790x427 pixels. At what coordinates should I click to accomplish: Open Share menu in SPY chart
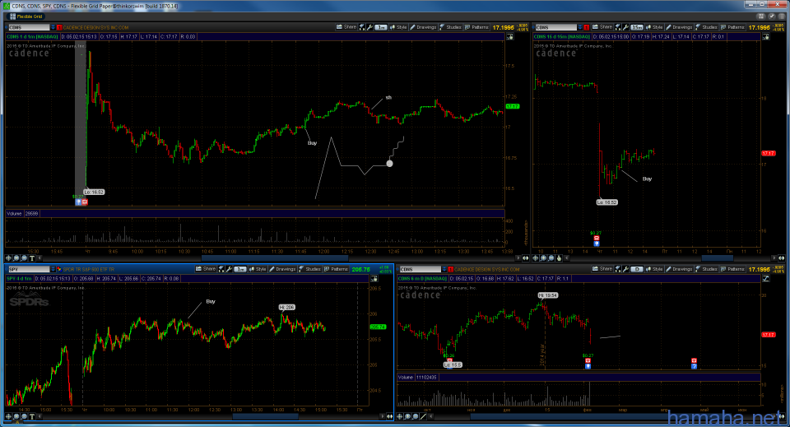coord(206,269)
